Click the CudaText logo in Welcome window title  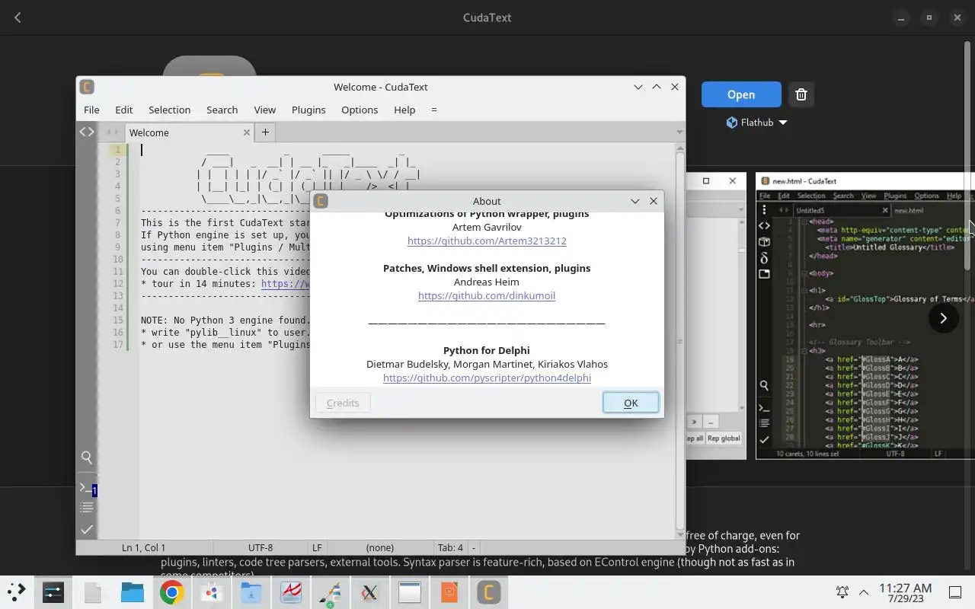coord(87,87)
